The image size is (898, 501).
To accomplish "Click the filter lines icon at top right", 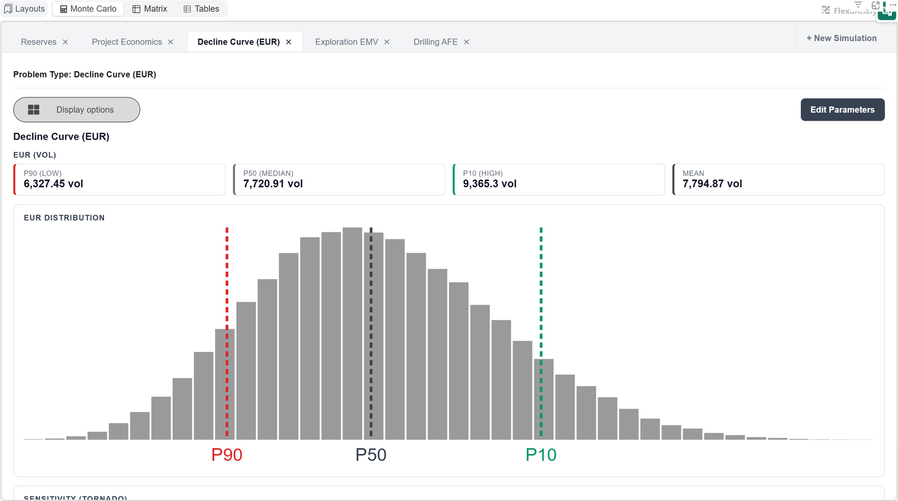I will click(858, 4).
